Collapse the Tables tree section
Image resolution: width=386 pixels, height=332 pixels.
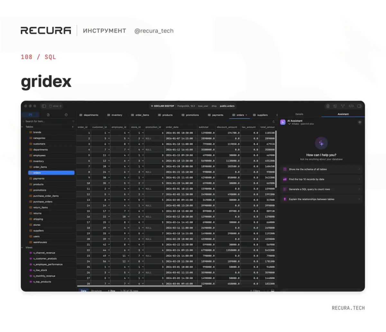tap(22, 127)
